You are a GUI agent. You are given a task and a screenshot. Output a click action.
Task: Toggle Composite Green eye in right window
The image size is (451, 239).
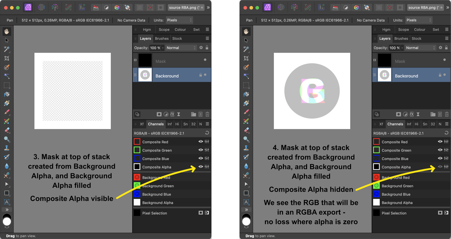coord(440,150)
